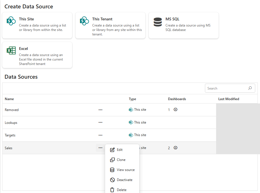Sort by the Type column header

coord(132,99)
